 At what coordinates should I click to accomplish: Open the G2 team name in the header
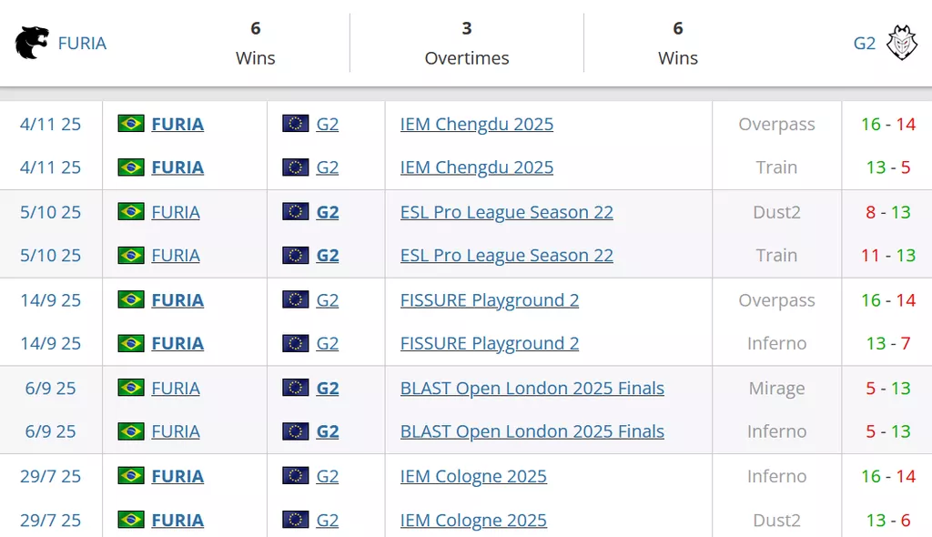click(x=864, y=43)
